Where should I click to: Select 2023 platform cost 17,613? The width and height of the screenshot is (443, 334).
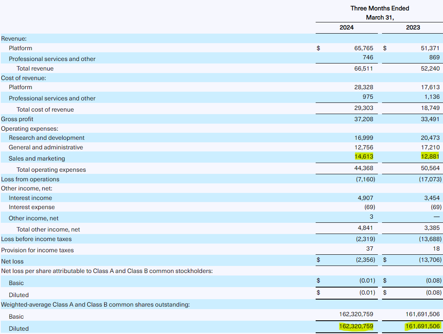430,87
